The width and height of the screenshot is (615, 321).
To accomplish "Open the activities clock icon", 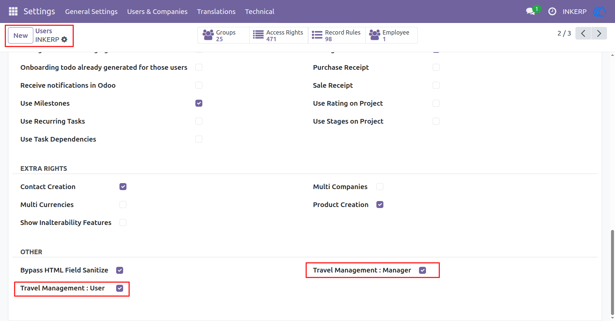I will [552, 11].
